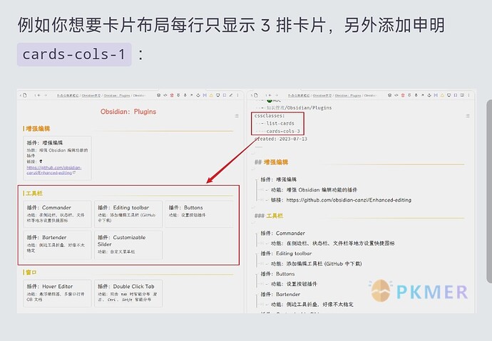The image size is (492, 341).
Task: Click the inline code 'cards-cols-1'
Action: coord(74,55)
